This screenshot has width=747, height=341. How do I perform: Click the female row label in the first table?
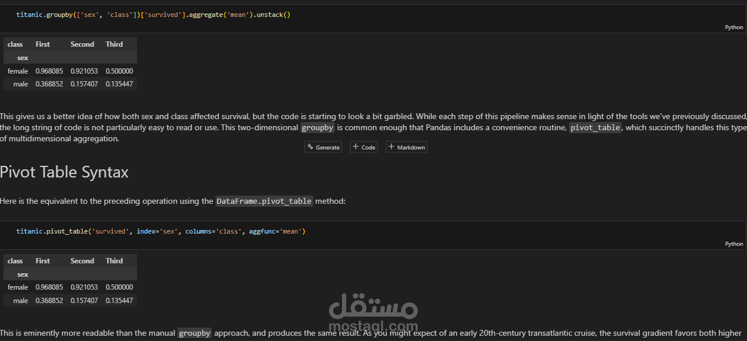pos(18,71)
